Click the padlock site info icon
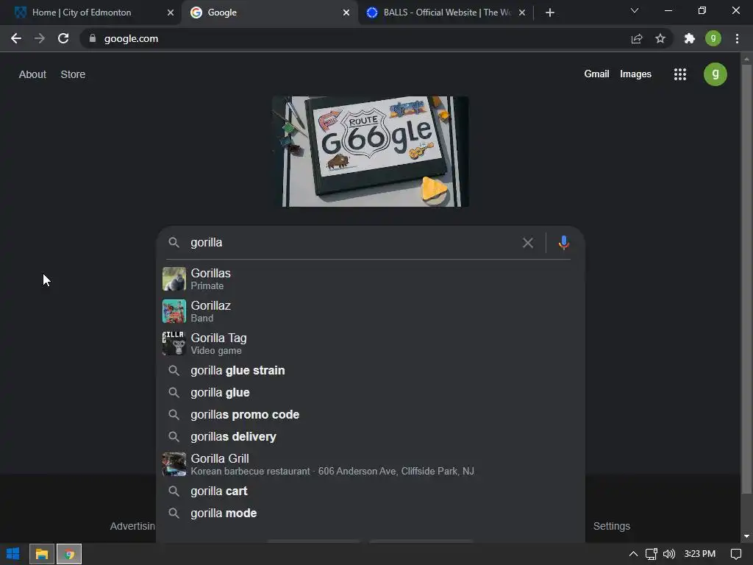 click(x=93, y=38)
